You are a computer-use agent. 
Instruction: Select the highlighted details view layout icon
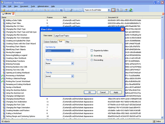(113, 10)
